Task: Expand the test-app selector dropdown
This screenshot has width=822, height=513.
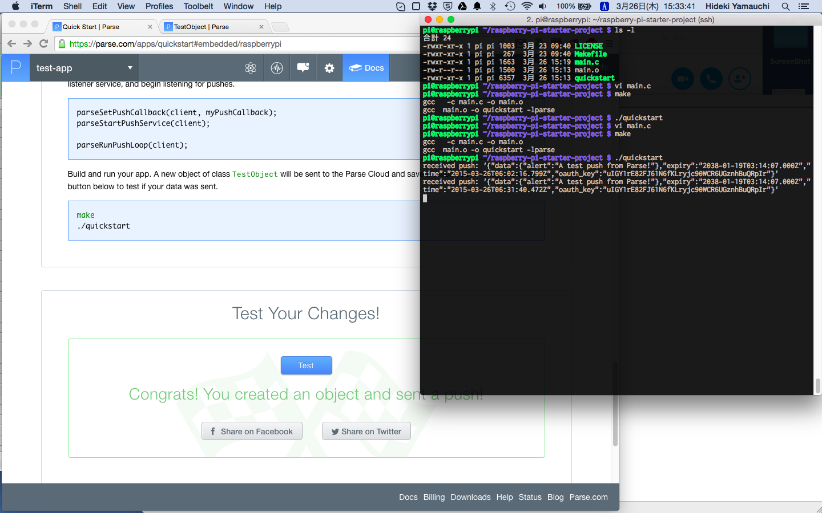Action: (x=84, y=68)
